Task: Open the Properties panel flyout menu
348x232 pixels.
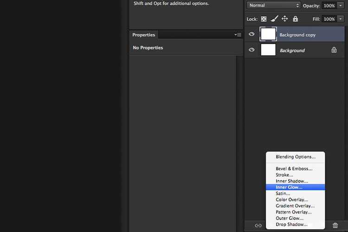Action: click(238, 35)
